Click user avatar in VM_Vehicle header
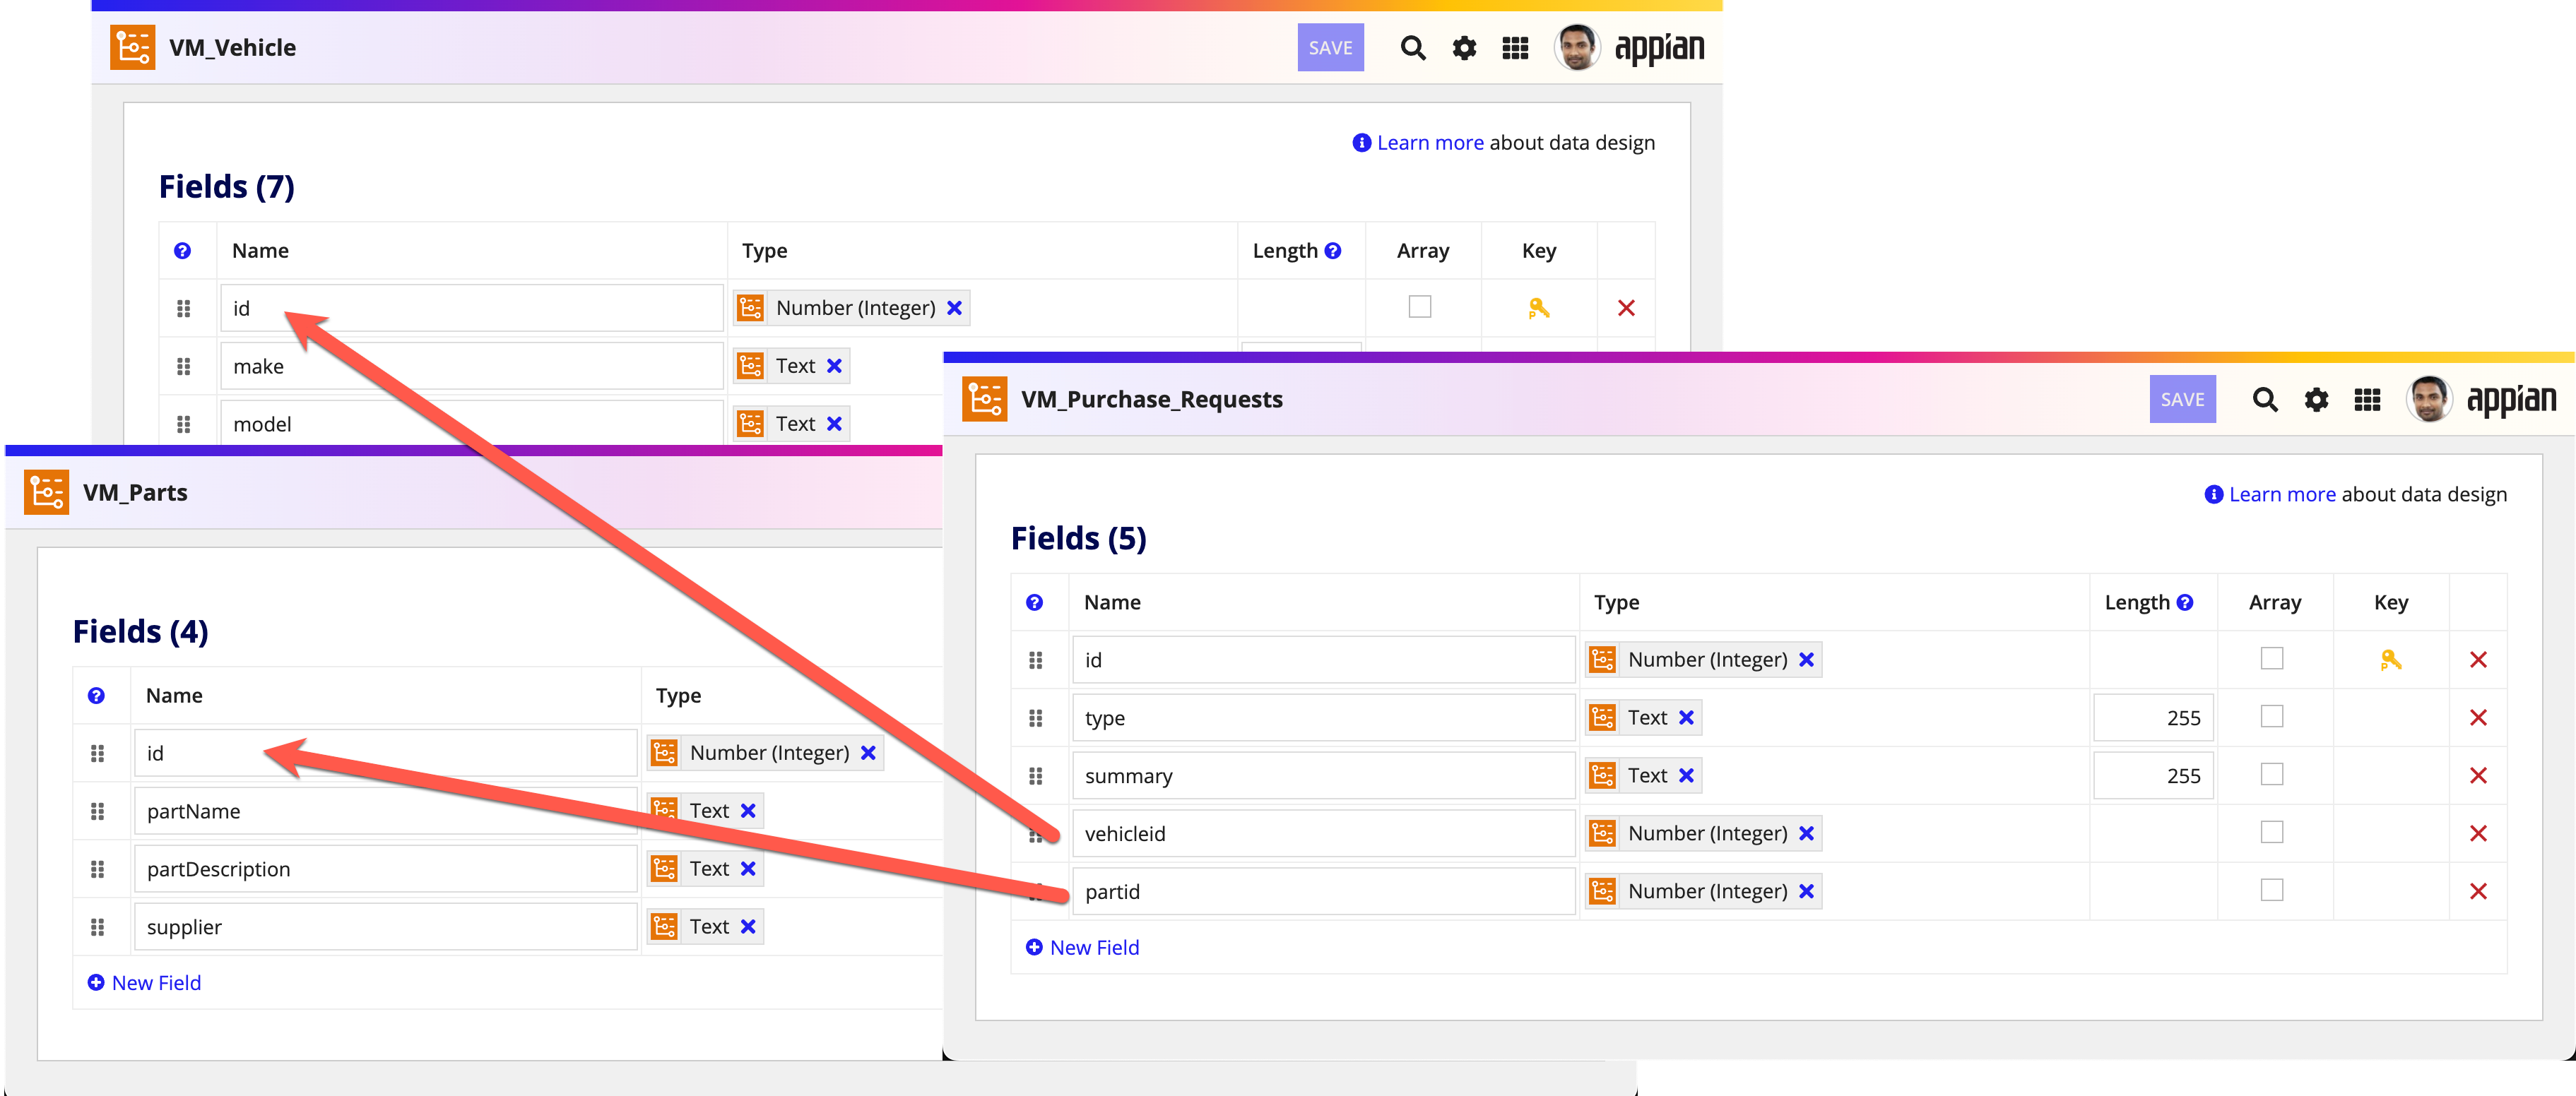The height and width of the screenshot is (1096, 2576). (1576, 47)
